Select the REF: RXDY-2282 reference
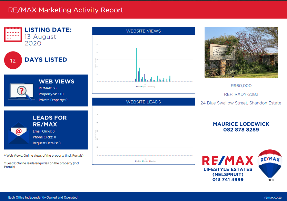 click(241, 94)
